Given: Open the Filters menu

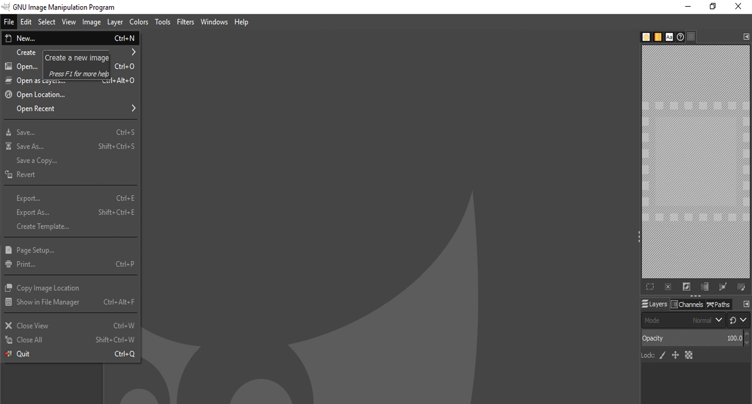Looking at the screenshot, I should [185, 22].
